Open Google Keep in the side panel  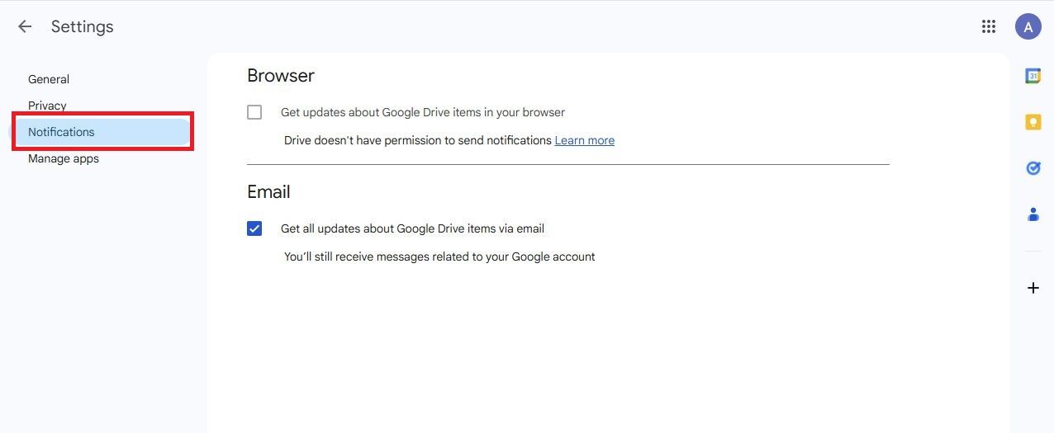click(x=1033, y=122)
